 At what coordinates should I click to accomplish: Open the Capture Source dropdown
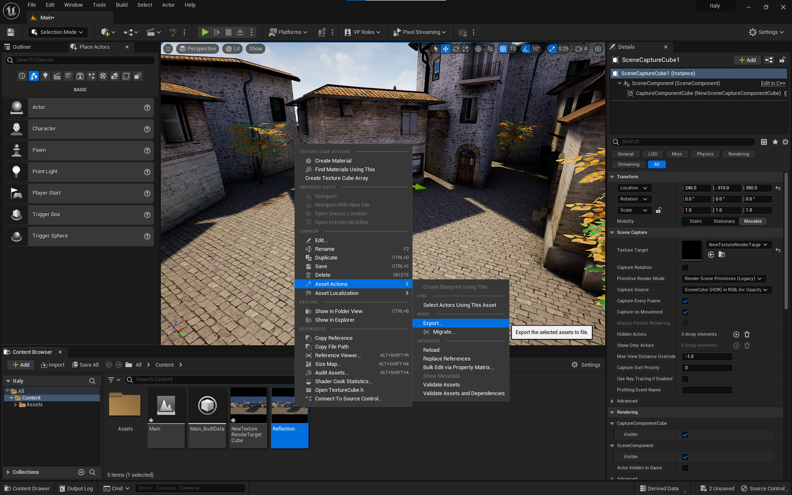tap(725, 290)
